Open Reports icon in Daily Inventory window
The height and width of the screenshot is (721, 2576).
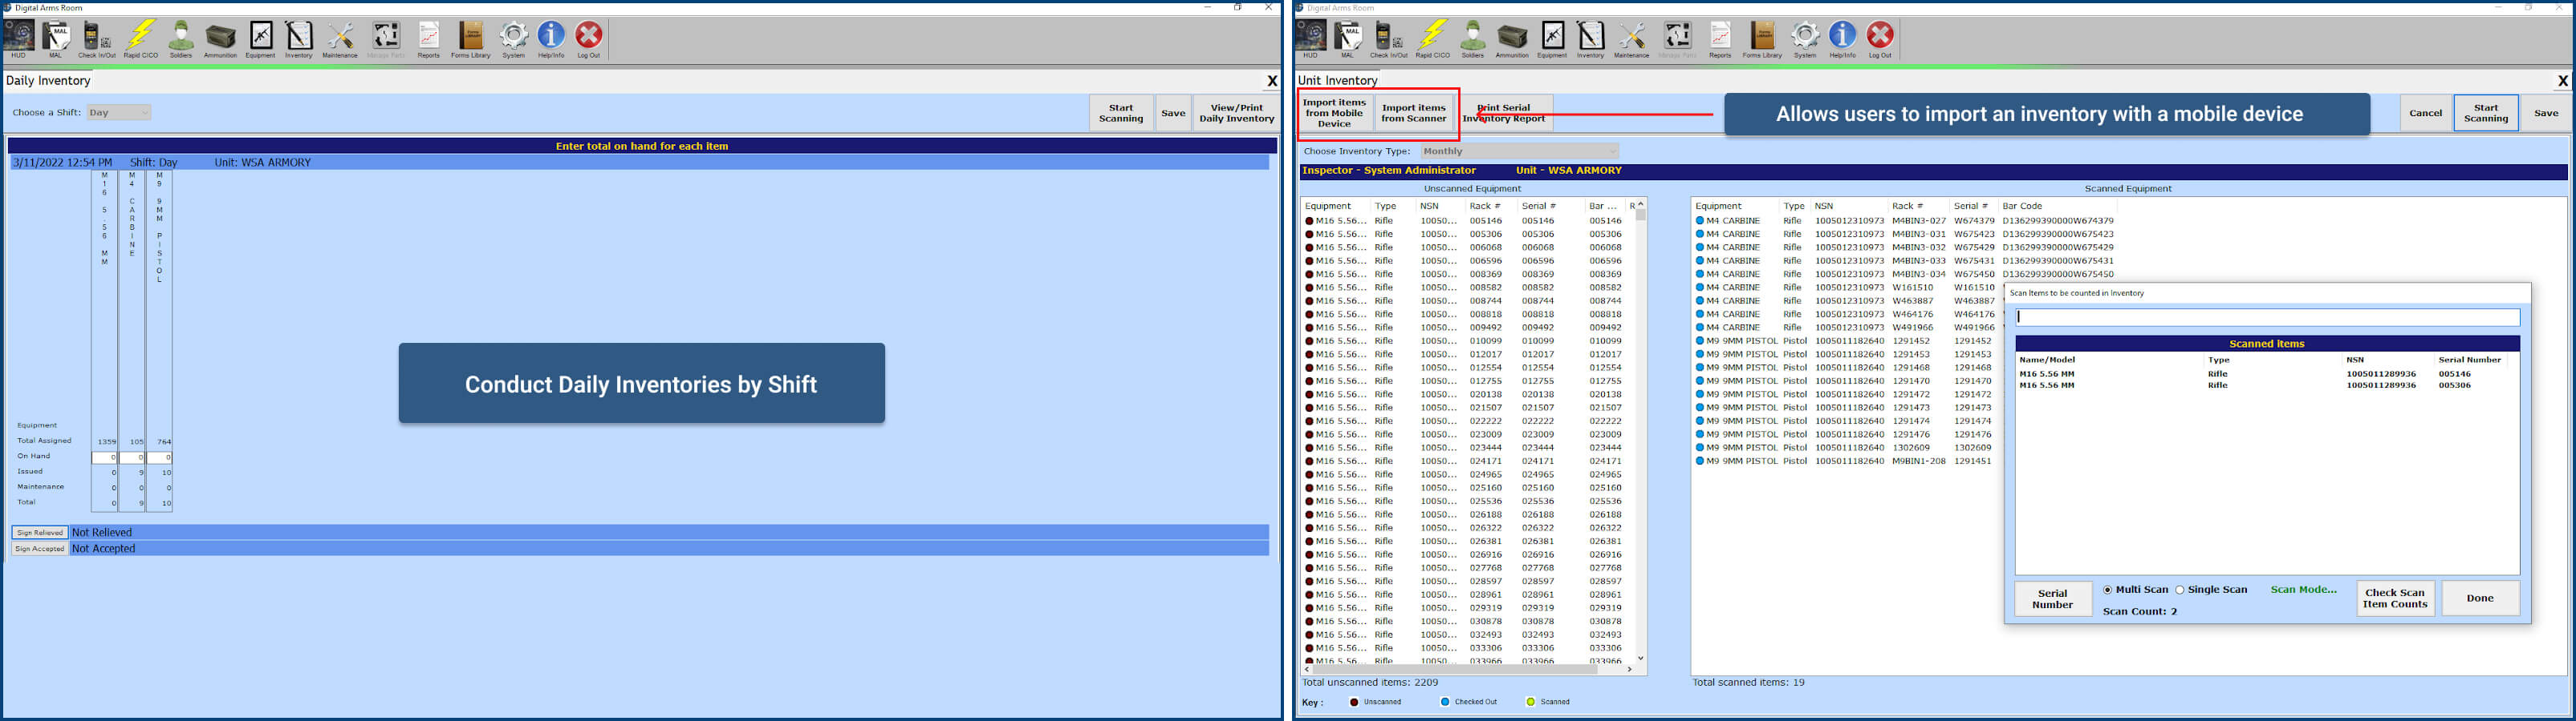[x=428, y=37]
